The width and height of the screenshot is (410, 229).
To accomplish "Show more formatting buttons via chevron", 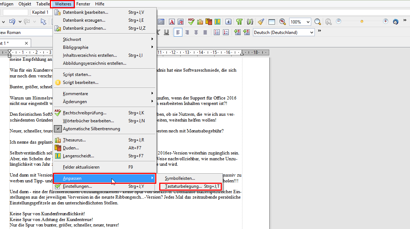I will (x=319, y=31).
